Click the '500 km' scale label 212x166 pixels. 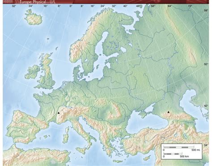tap(184, 156)
